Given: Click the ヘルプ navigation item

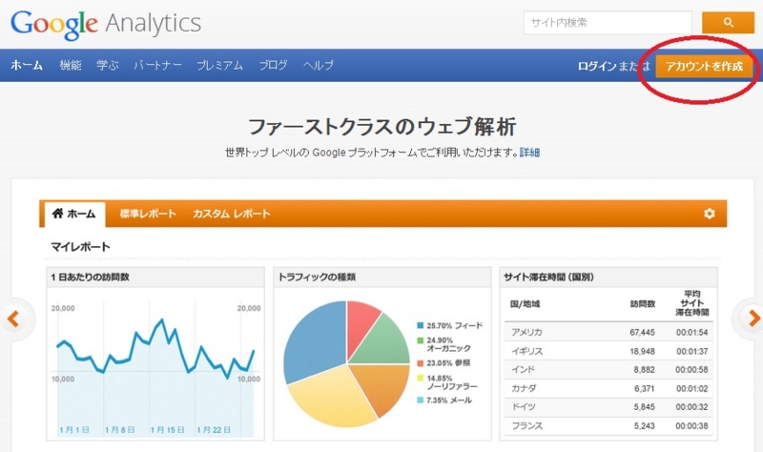Looking at the screenshot, I should 319,65.
